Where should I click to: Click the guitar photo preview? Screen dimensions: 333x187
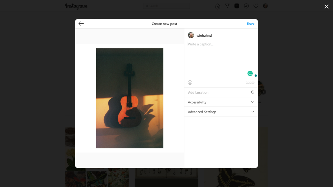[x=129, y=98]
